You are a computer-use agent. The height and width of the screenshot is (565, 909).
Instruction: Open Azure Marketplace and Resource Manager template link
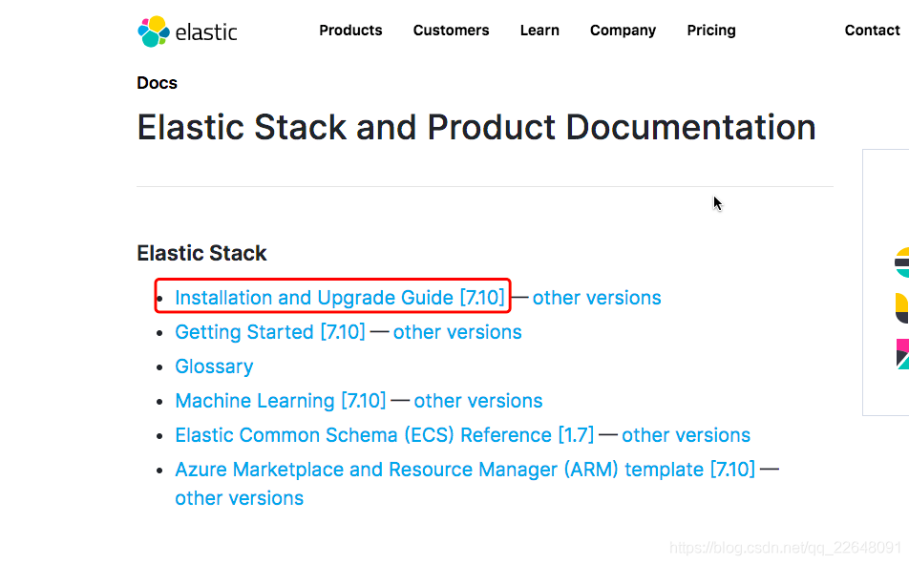(x=465, y=470)
